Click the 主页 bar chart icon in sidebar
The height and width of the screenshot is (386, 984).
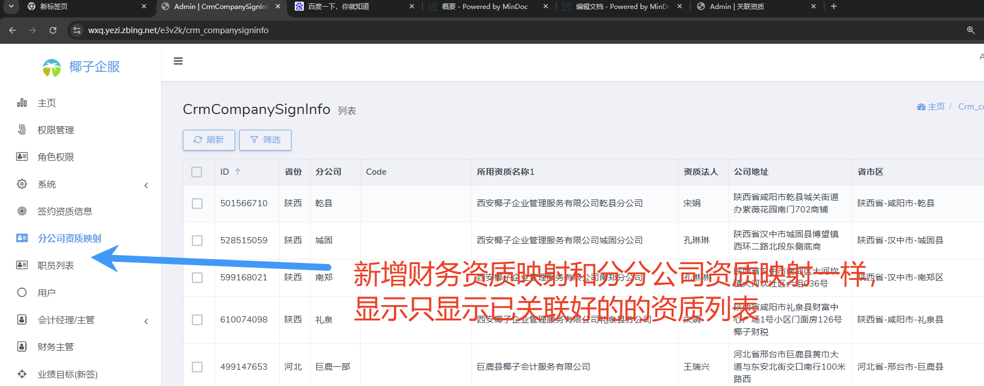(x=22, y=102)
